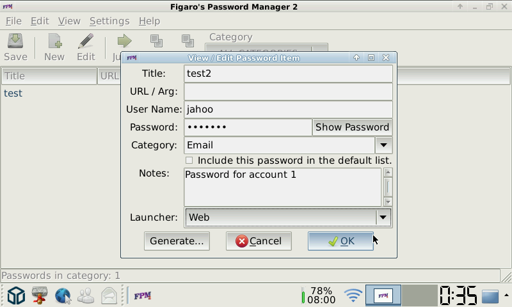The image size is (512, 307).
Task: Open the Launcher dropdown showing Web
Action: click(x=383, y=217)
